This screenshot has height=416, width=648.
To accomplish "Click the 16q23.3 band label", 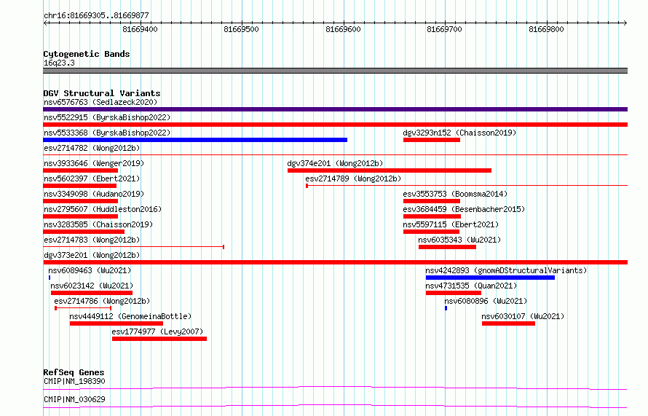I will click(x=59, y=63).
